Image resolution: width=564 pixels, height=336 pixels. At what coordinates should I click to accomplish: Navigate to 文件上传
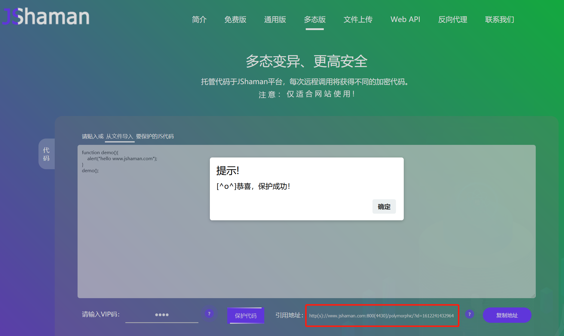pos(358,20)
